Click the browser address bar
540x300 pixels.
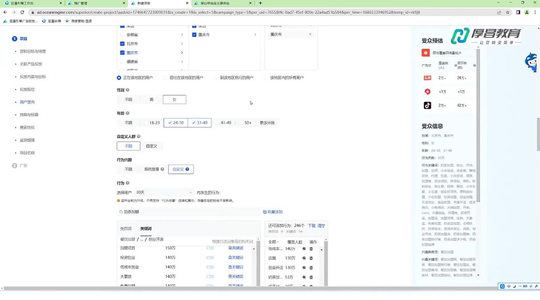pyautogui.click(x=262, y=12)
